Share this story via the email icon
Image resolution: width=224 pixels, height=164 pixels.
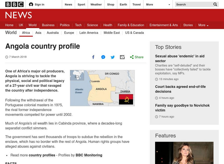click(122, 57)
